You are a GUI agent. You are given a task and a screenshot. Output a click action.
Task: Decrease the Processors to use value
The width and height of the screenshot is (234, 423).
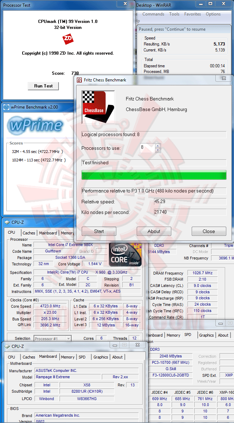click(158, 150)
